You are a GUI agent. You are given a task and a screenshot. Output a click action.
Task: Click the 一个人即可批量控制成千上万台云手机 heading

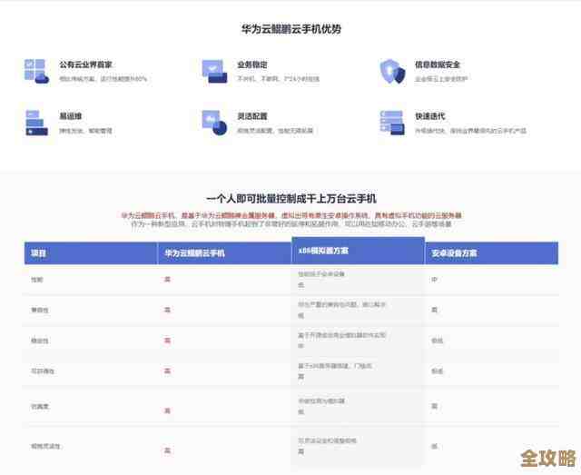coord(291,199)
